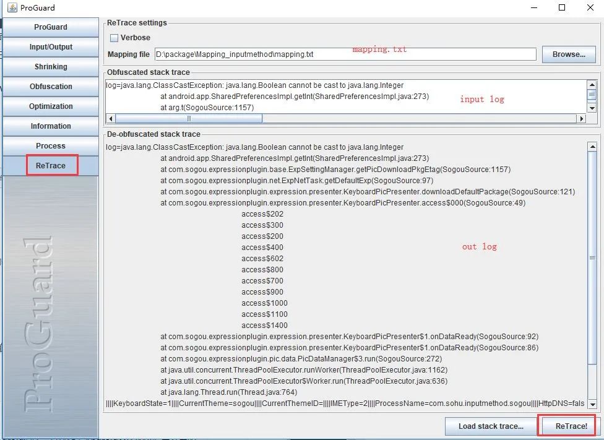Click the ProGuard window title icon
Screen dimensions: 604x440
[x=12, y=7]
